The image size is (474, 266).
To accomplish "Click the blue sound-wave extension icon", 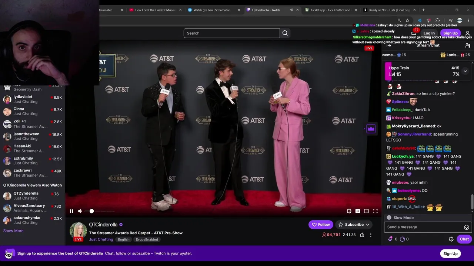I will click(x=419, y=20).
